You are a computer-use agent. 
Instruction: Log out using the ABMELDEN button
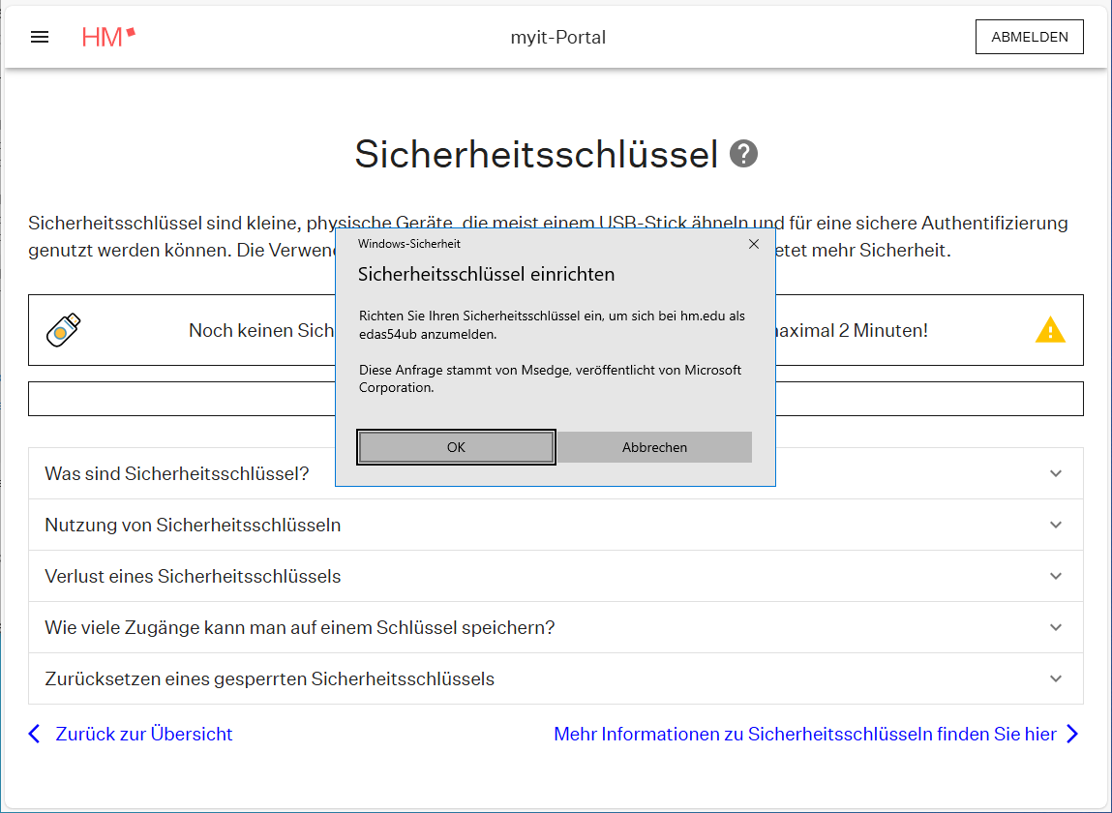pos(1029,37)
